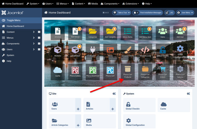The height and width of the screenshot is (129, 197).
Task: Open Help in the sidebar
Action: (21, 61)
